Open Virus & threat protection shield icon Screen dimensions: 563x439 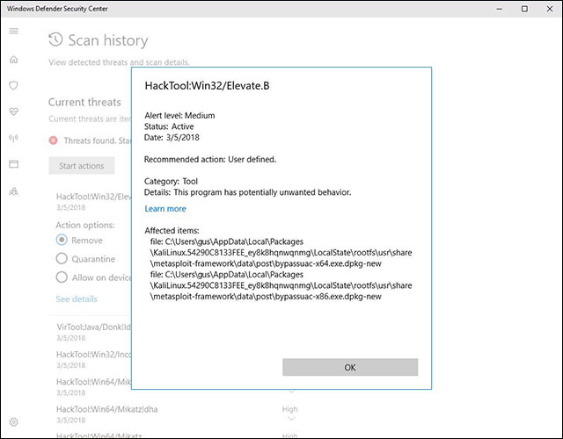pyautogui.click(x=14, y=85)
